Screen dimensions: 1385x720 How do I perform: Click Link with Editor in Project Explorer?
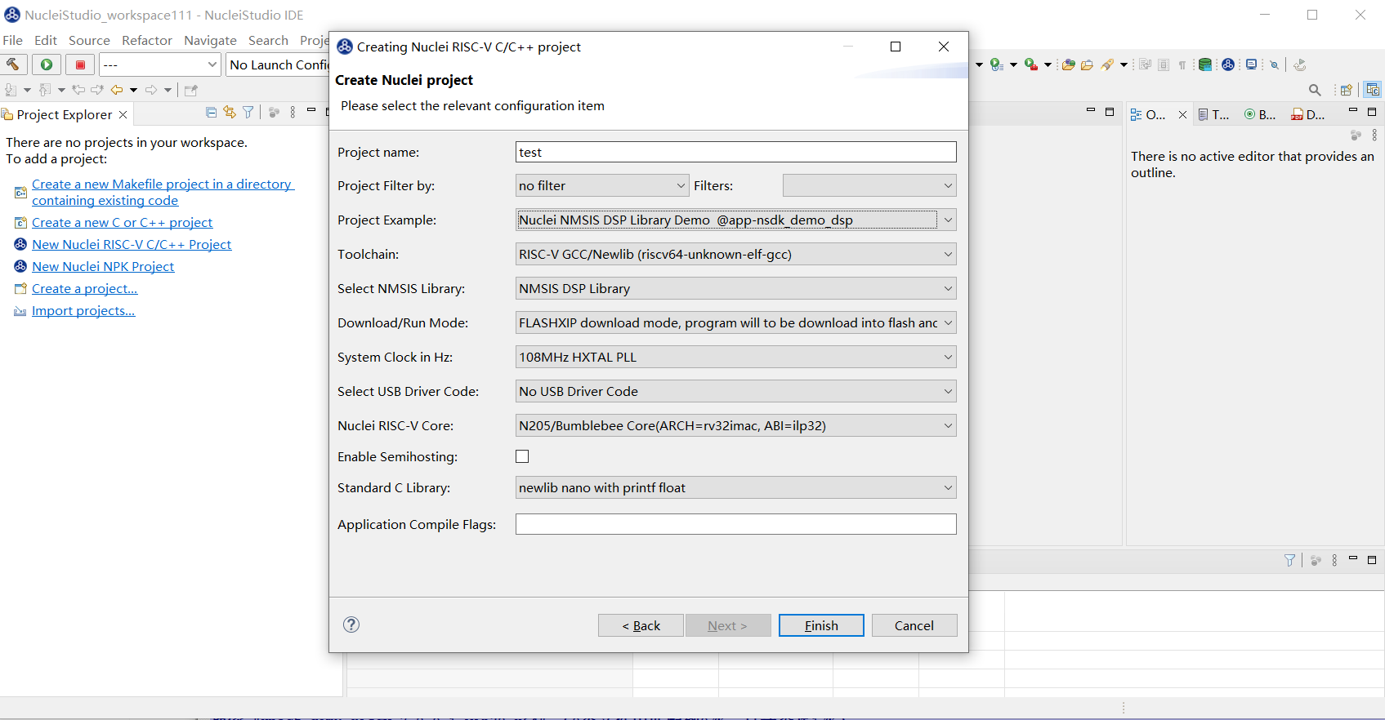click(x=230, y=113)
